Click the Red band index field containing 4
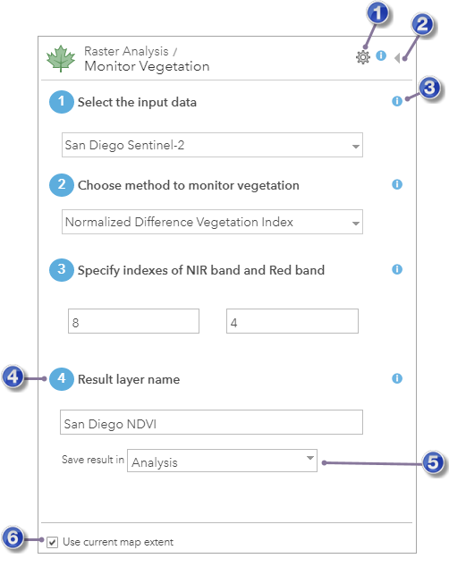This screenshot has height=567, width=449. pos(292,321)
